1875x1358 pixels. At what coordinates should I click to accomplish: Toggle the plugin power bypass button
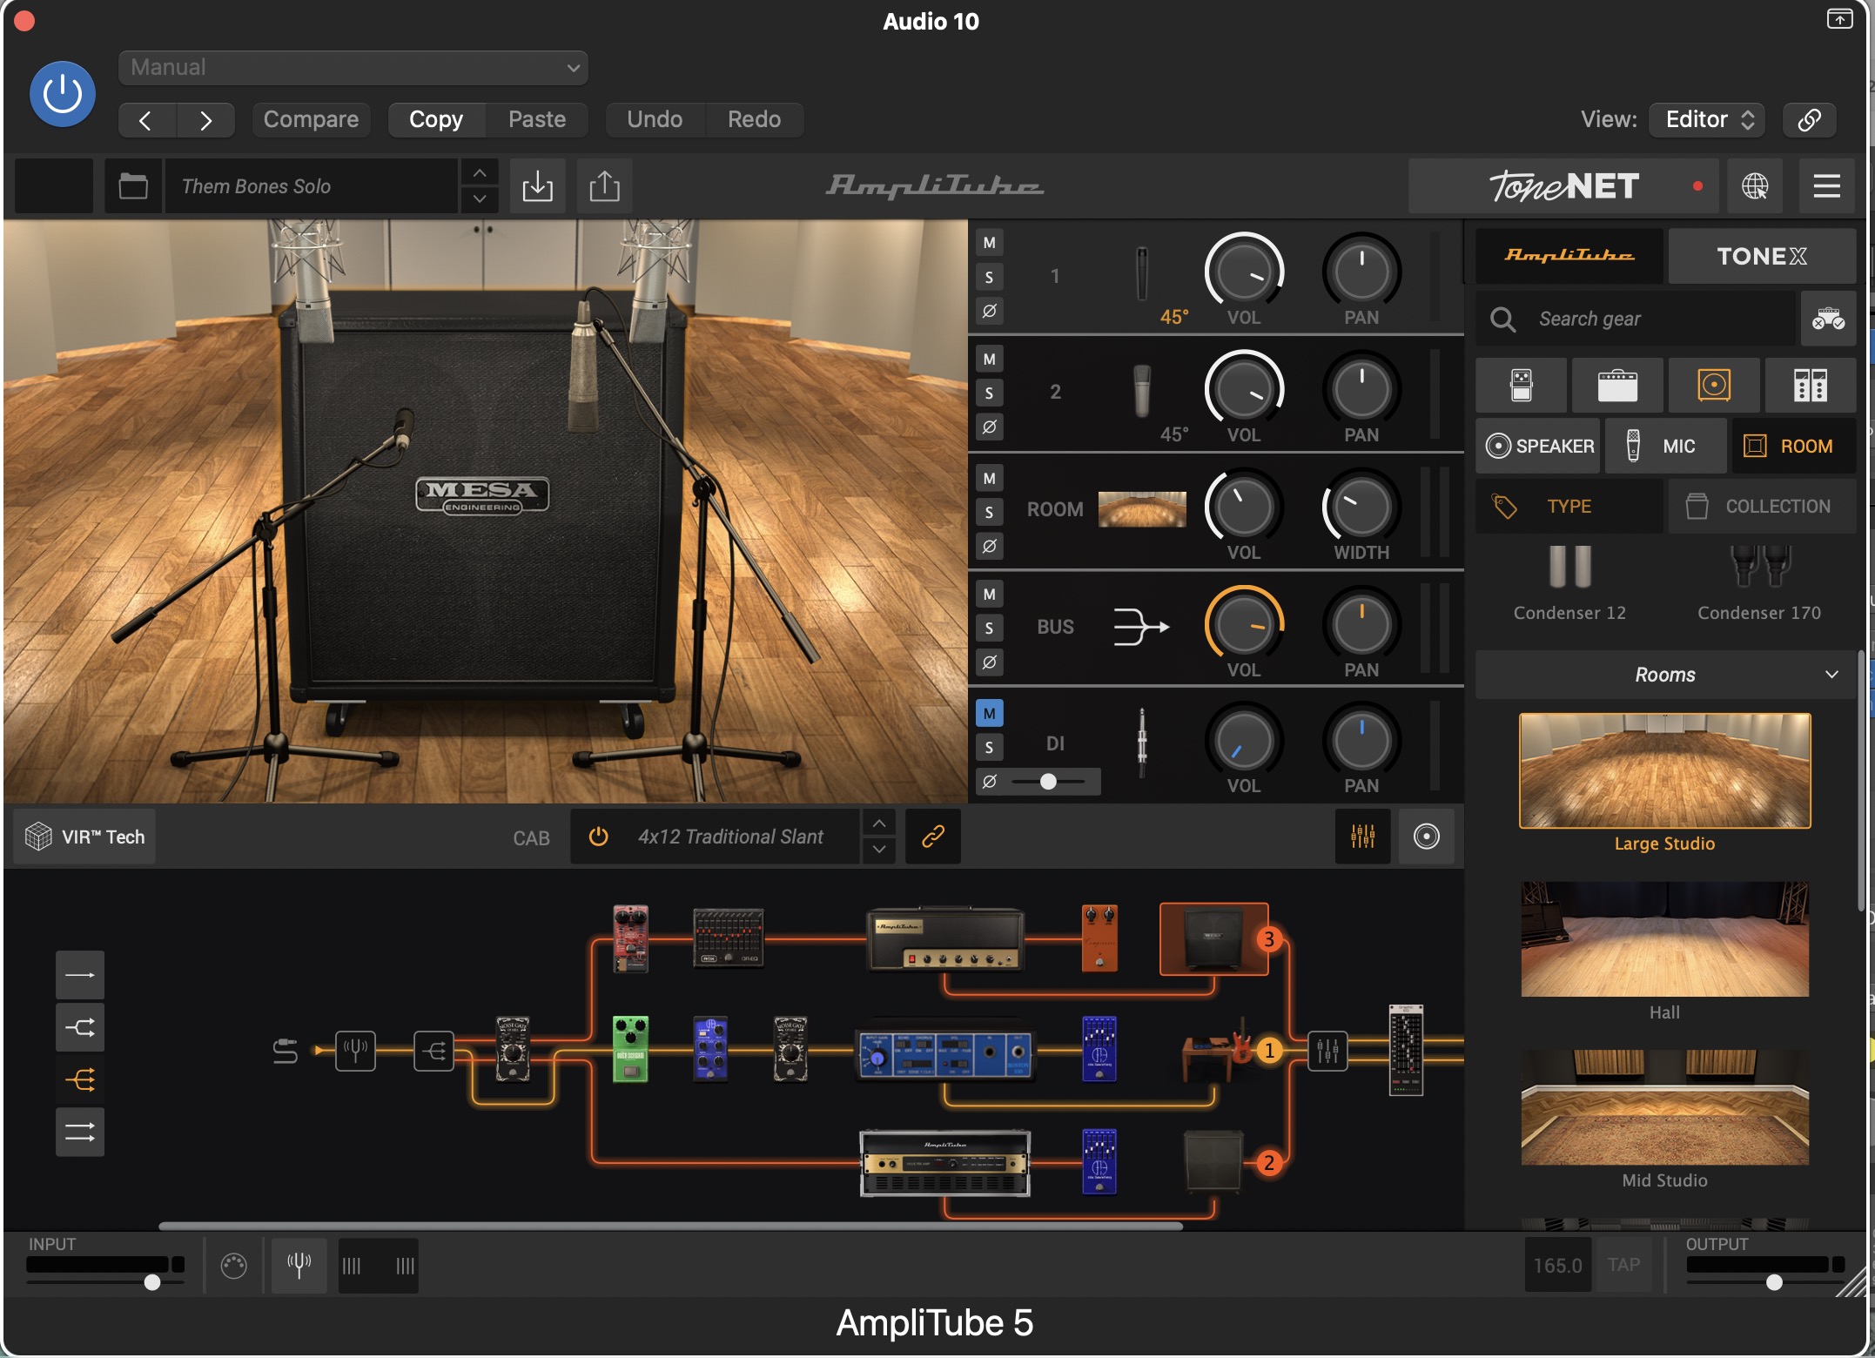[63, 94]
